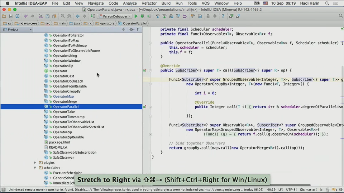This screenshot has height=193, width=344.
Task: Run the PersonDebugger configuration
Action: [136, 16]
